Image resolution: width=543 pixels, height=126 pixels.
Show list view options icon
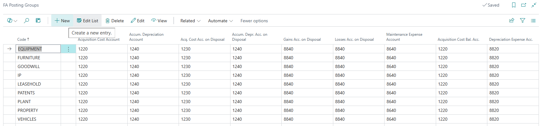(x=533, y=21)
